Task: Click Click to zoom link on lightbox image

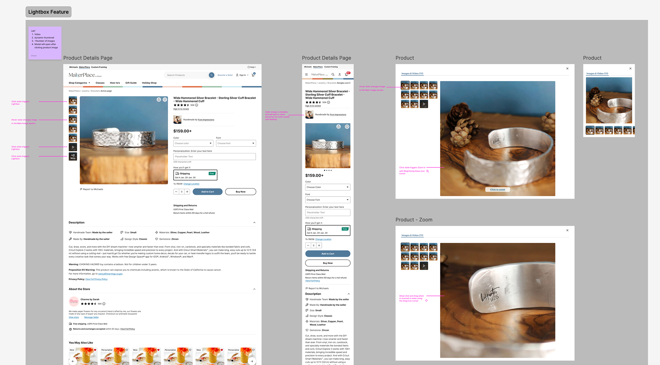Action: click(x=497, y=189)
